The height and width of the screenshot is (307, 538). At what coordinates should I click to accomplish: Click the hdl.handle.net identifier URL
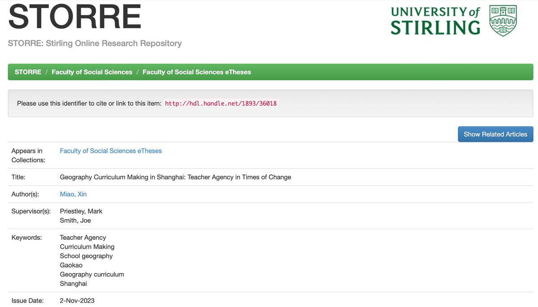[221, 104]
